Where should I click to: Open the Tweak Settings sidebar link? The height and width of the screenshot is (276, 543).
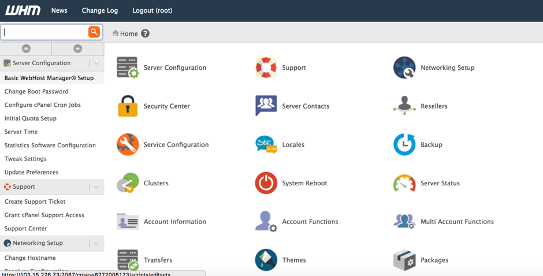[25, 159]
